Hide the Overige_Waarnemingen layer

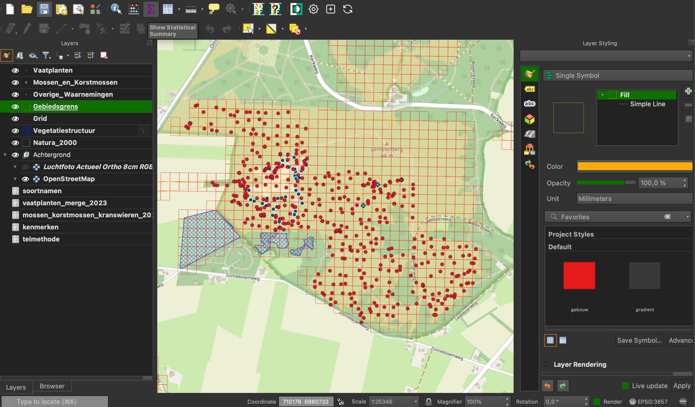click(15, 94)
